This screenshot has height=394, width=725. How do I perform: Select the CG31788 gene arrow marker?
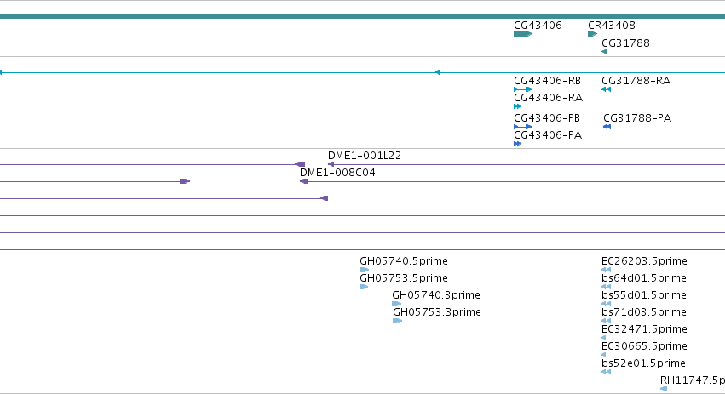[x=604, y=52]
